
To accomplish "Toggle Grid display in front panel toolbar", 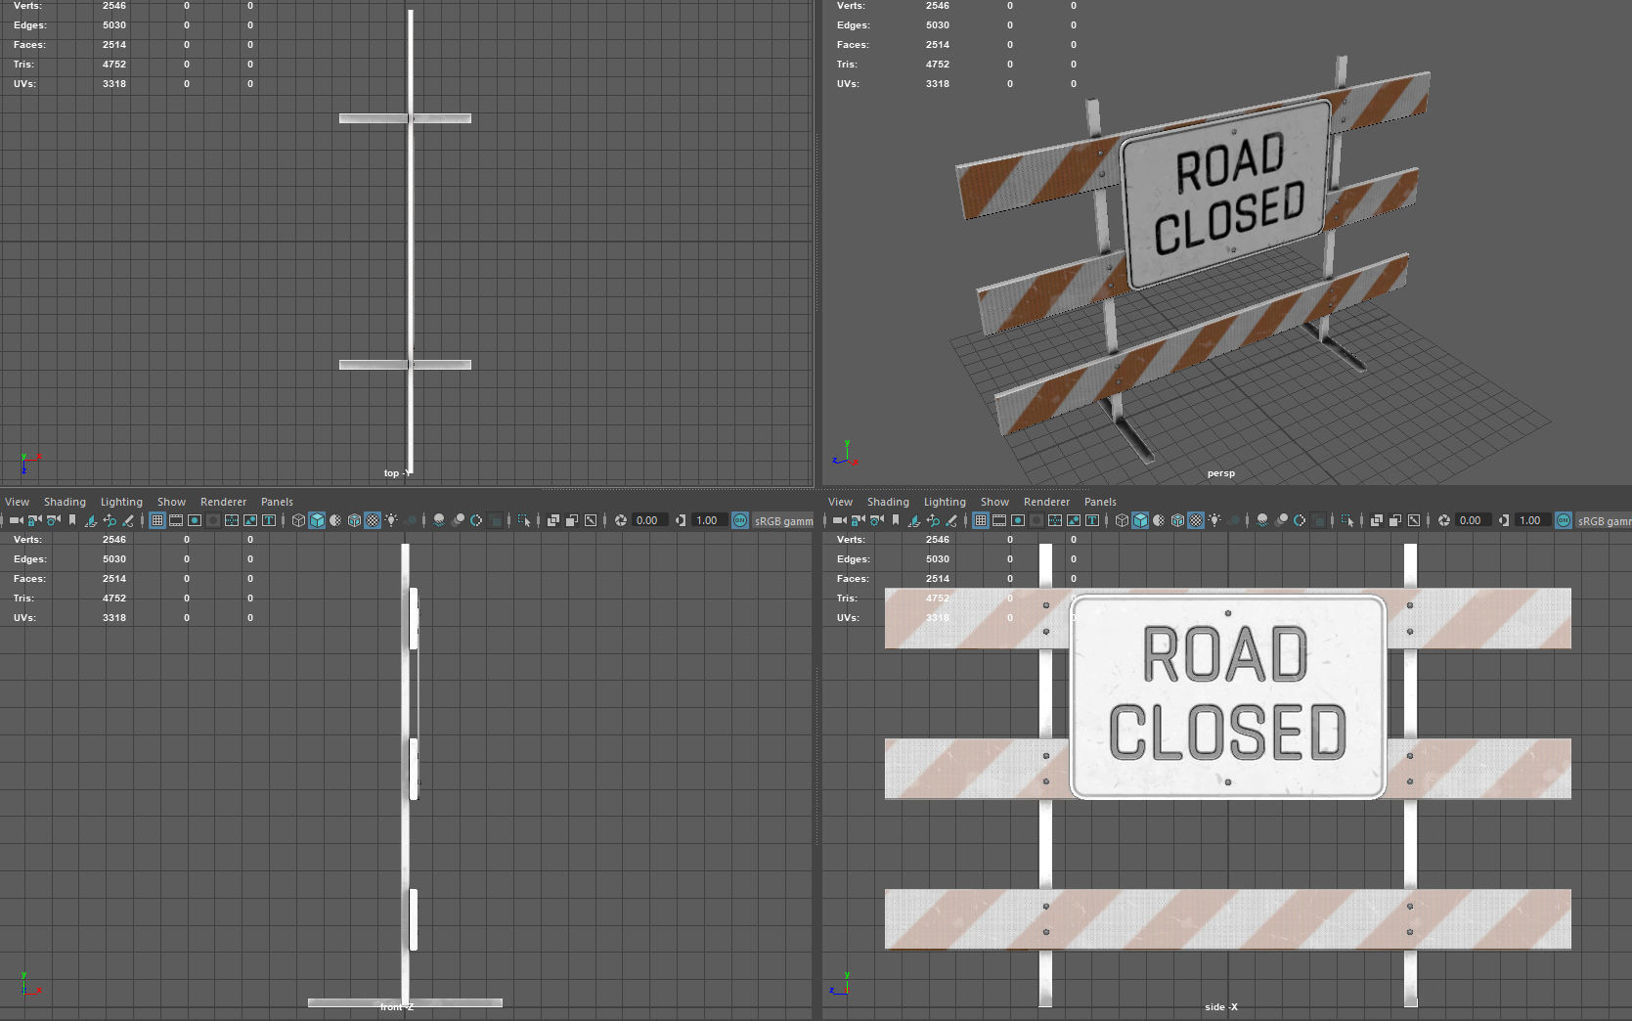I will [x=156, y=520].
